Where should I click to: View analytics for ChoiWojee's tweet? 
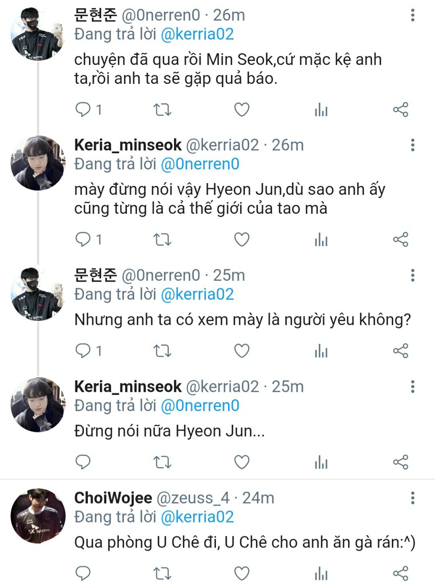tap(321, 573)
